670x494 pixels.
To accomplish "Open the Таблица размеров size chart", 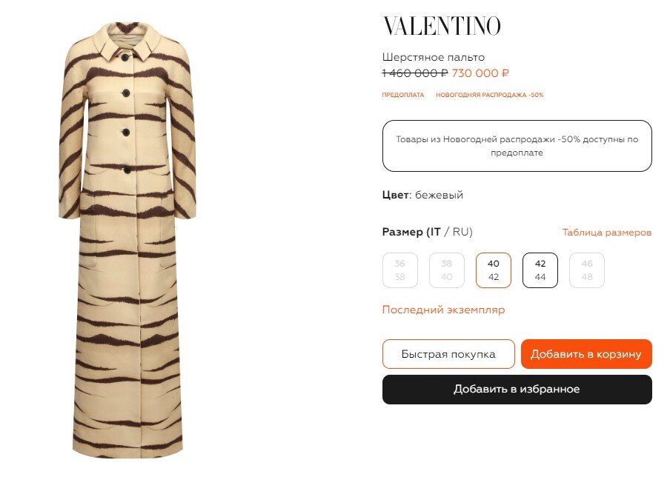I will (607, 233).
